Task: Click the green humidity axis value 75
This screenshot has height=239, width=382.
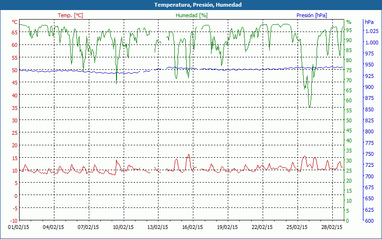Action: coord(349,70)
